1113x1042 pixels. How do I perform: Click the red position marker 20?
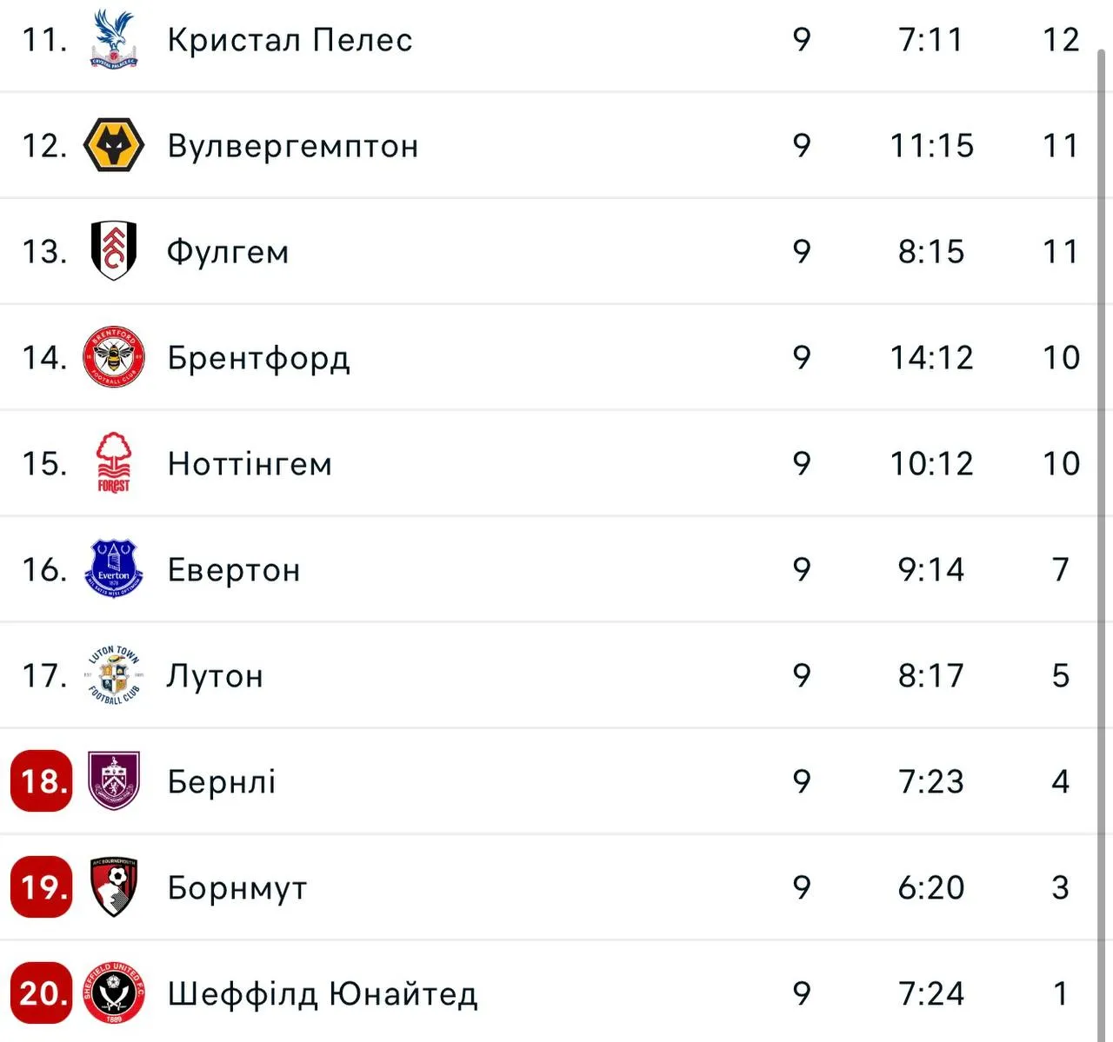[x=41, y=992]
